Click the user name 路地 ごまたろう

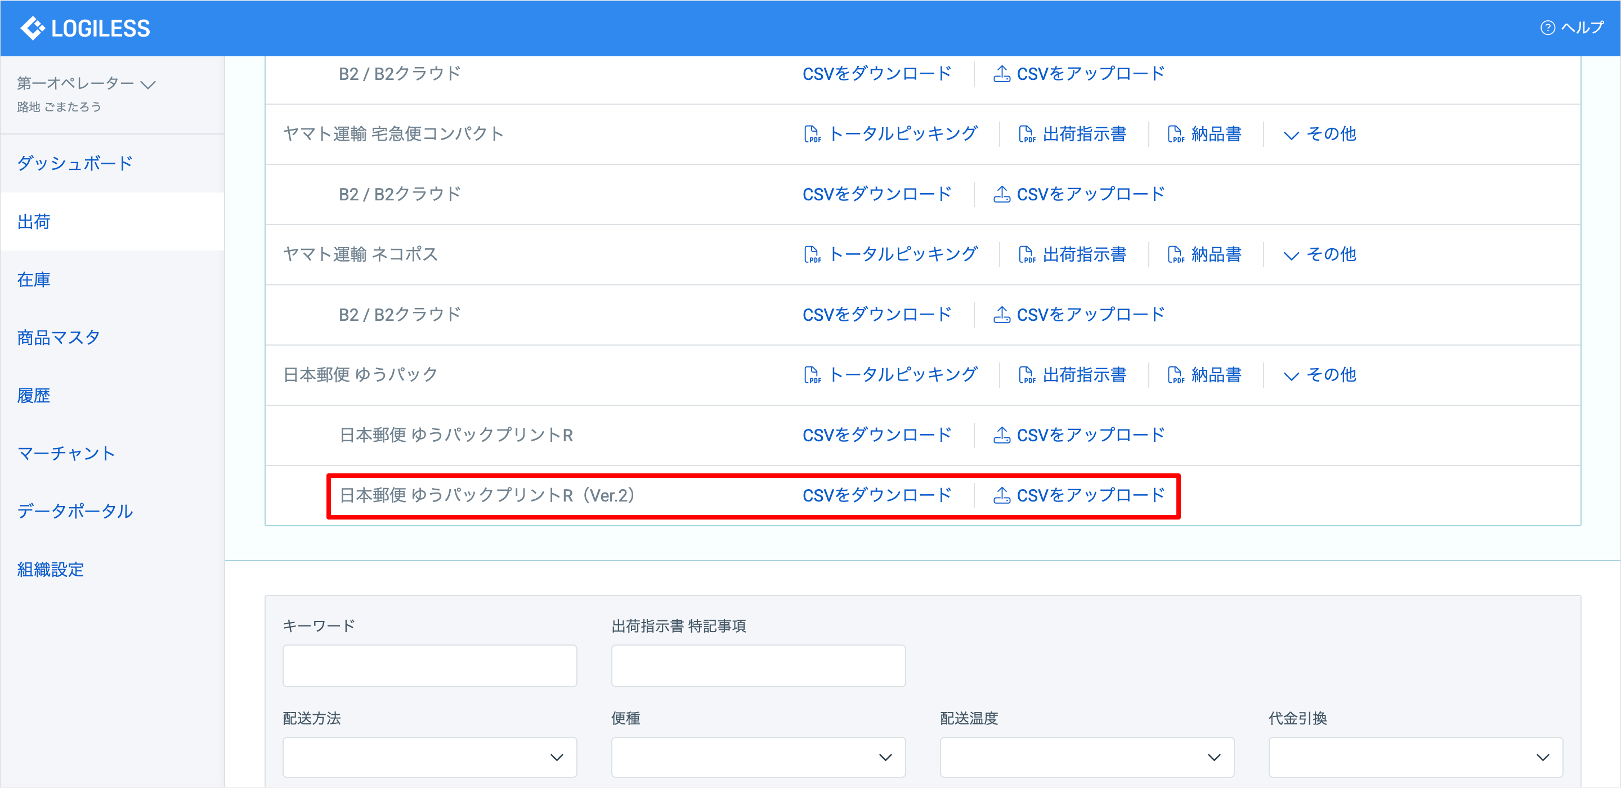tap(59, 107)
